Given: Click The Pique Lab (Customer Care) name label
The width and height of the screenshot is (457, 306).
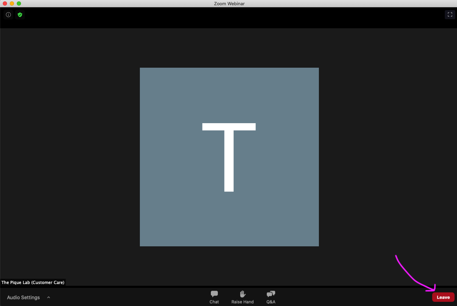Looking at the screenshot, I should 33,283.
